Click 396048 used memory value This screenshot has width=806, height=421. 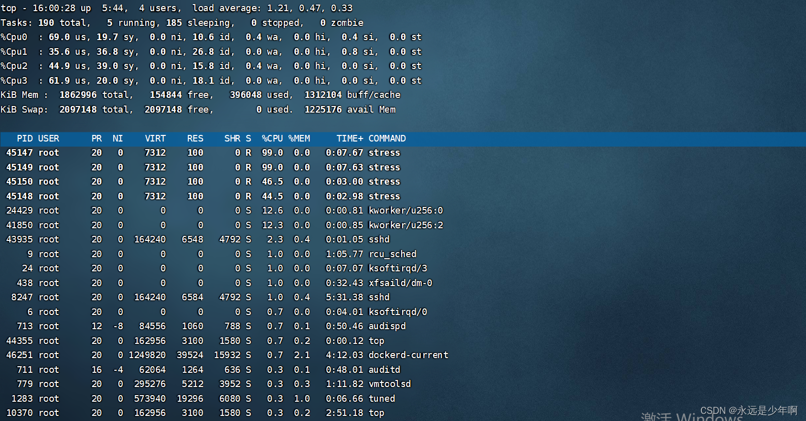click(x=246, y=95)
